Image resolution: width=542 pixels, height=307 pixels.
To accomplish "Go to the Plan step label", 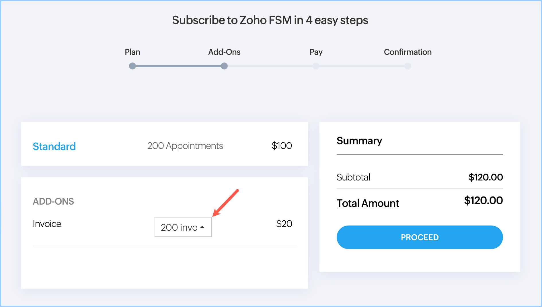I will (x=132, y=52).
